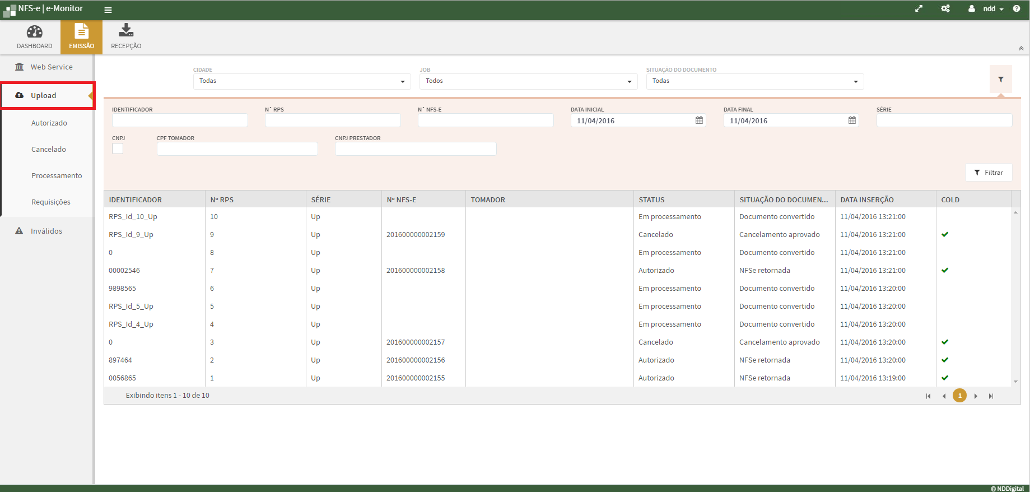The image size is (1030, 492).
Task: Open the ndd user menu
Action: (989, 9)
